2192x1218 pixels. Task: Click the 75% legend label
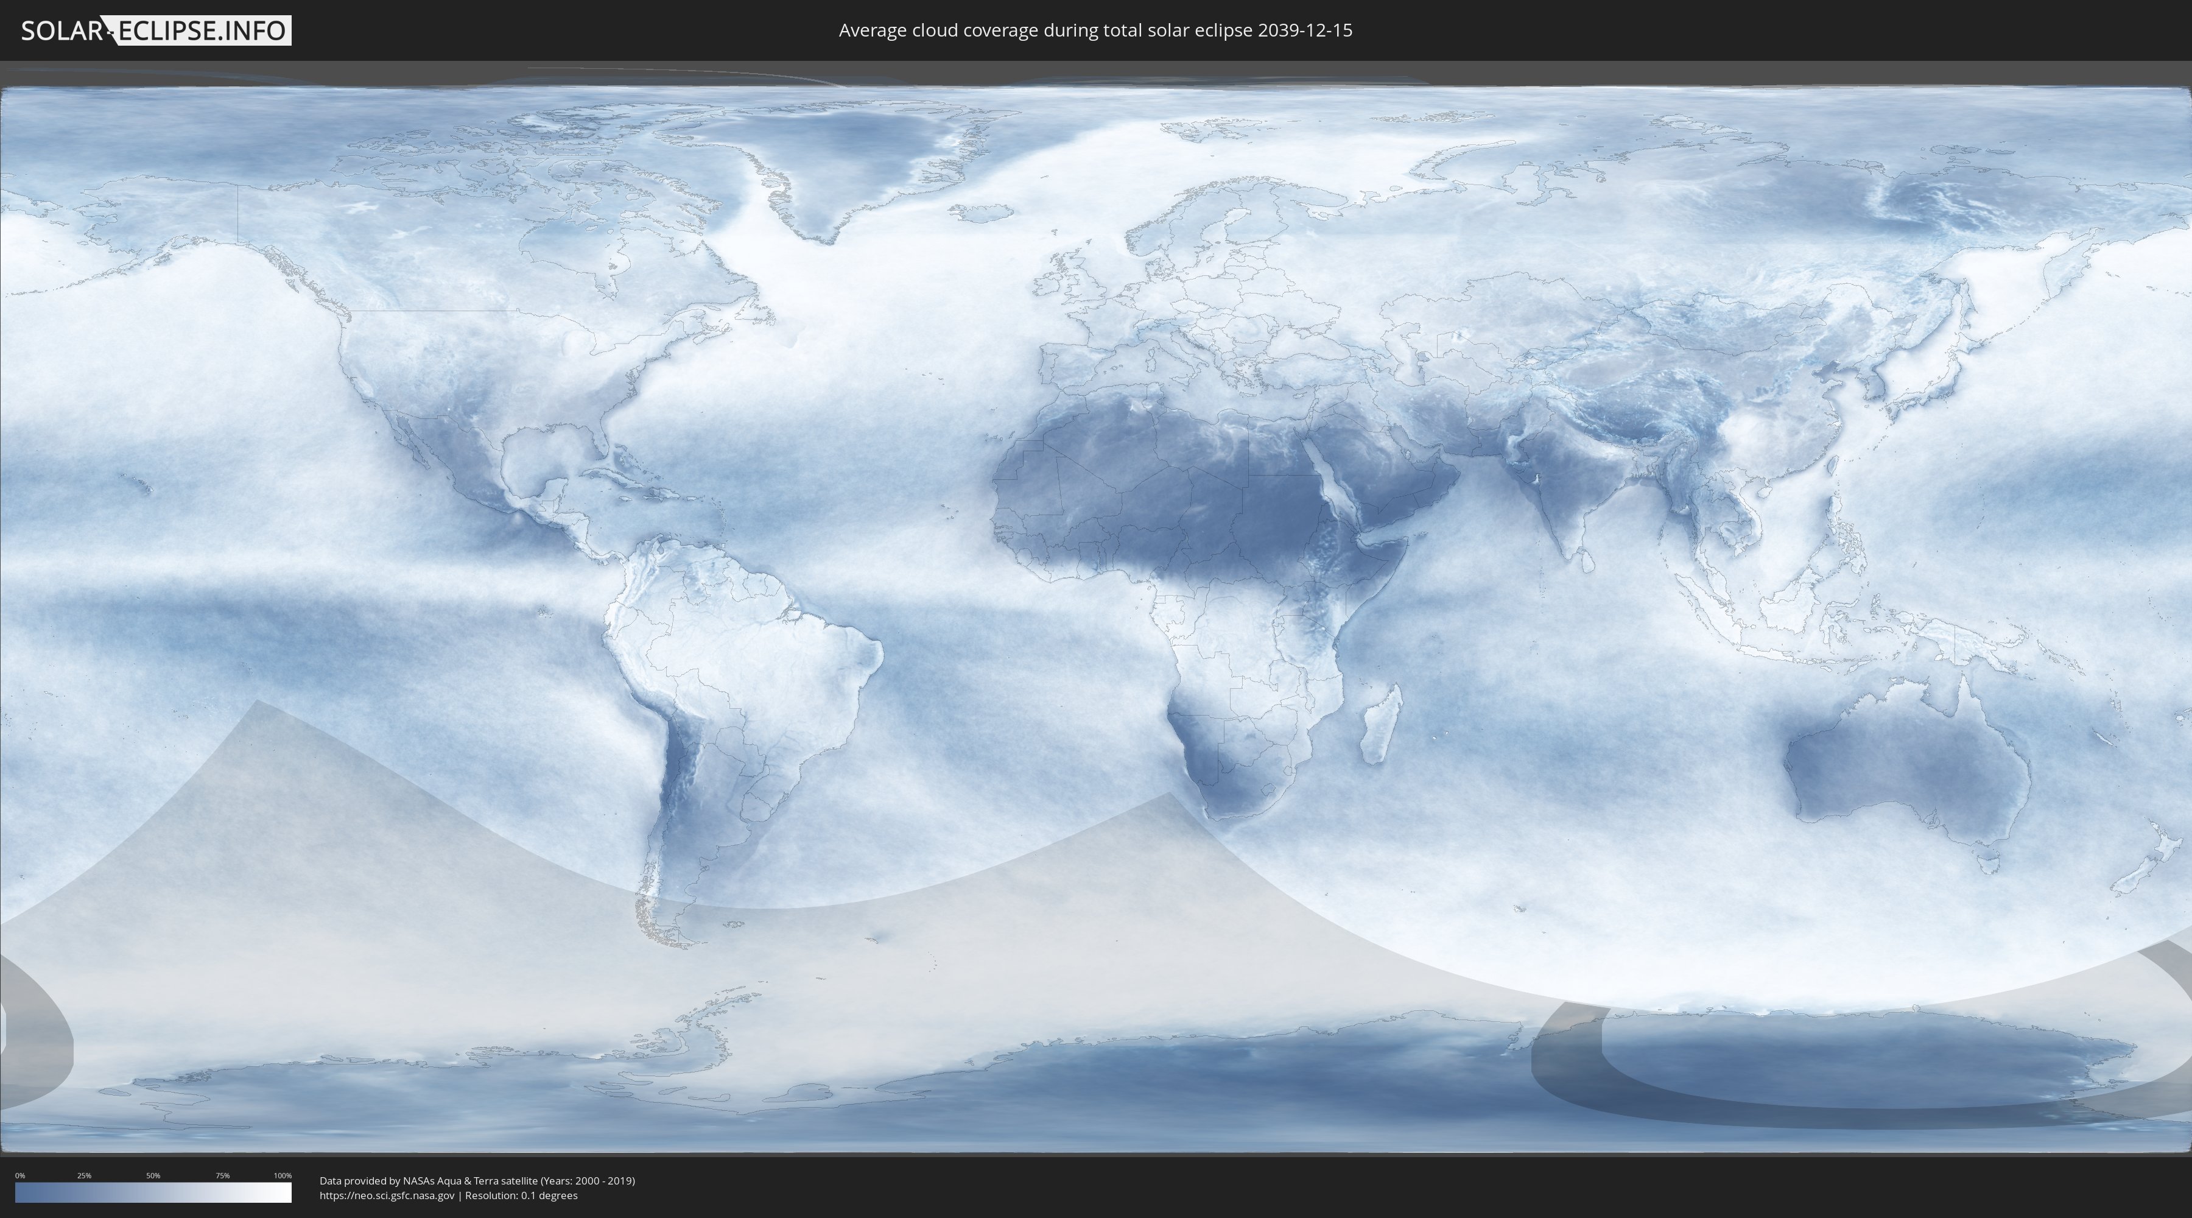pos(222,1175)
